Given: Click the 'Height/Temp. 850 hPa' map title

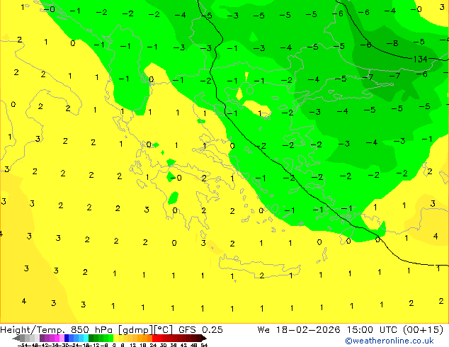Looking at the screenshot, I should pyautogui.click(x=57, y=330).
